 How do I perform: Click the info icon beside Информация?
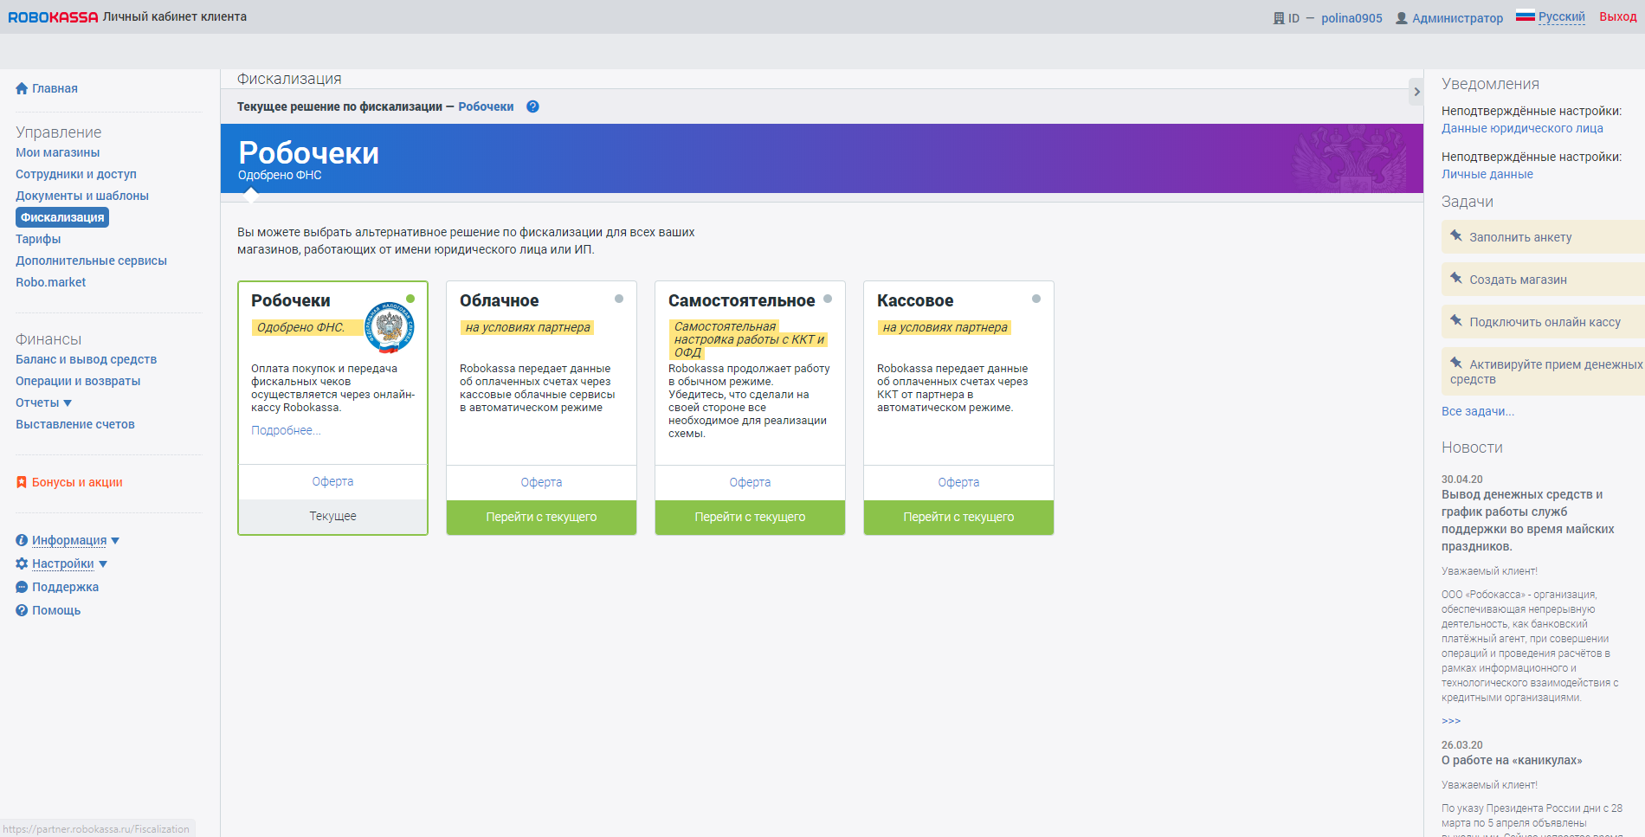pyautogui.click(x=22, y=540)
